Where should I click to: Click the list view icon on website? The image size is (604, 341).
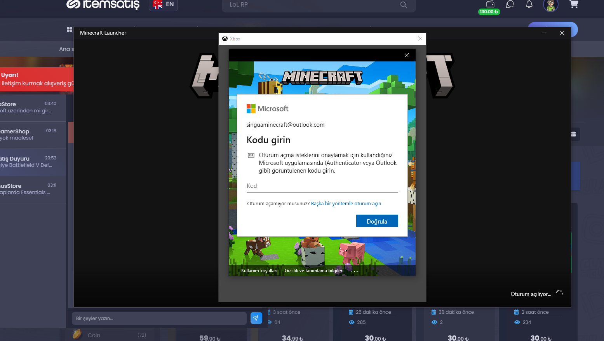pyautogui.click(x=573, y=134)
